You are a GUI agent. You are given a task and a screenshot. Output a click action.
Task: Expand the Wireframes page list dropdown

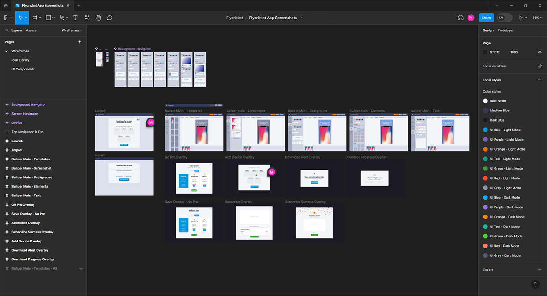(71, 30)
